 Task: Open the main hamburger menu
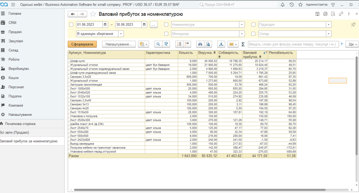click(13, 5)
